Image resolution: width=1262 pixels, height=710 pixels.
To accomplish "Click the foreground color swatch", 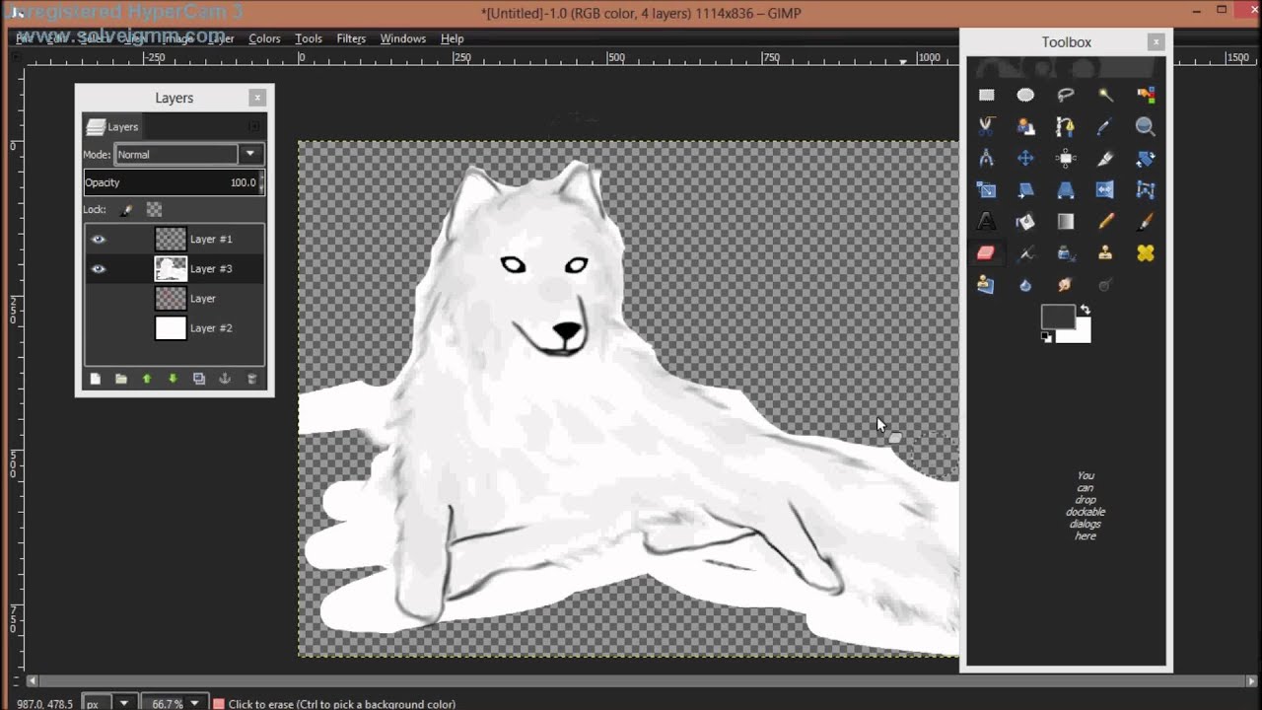I will click(1057, 317).
